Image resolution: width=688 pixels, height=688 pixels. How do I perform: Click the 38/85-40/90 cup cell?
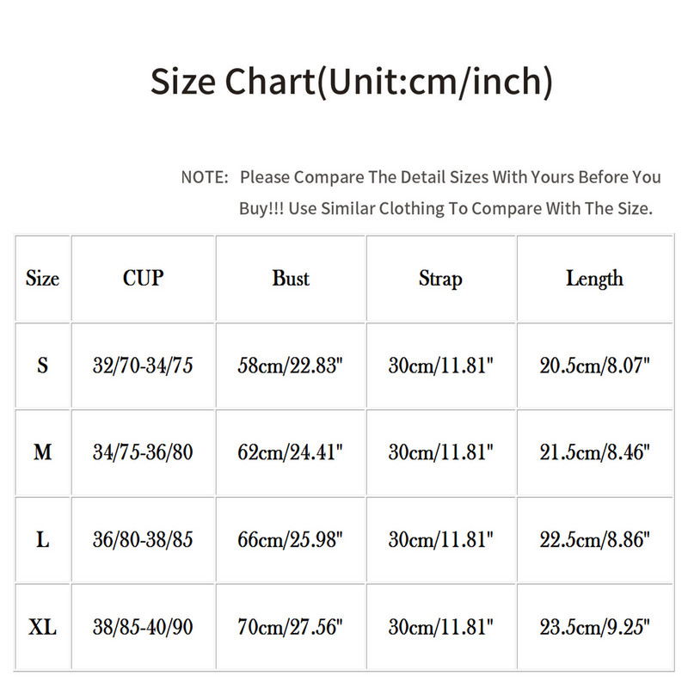click(143, 628)
